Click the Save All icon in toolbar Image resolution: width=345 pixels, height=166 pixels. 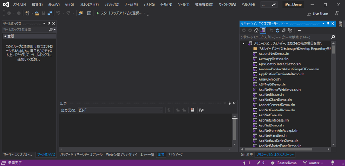[50, 13]
